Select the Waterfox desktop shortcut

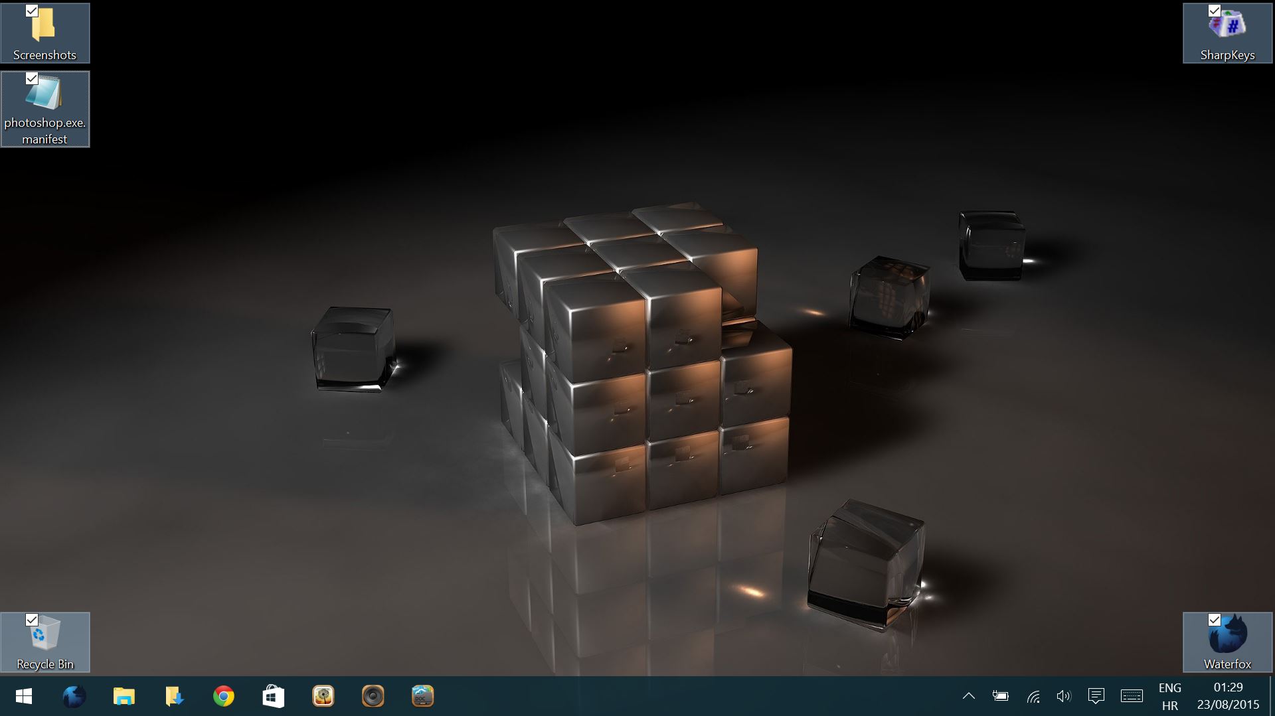coord(1227,642)
